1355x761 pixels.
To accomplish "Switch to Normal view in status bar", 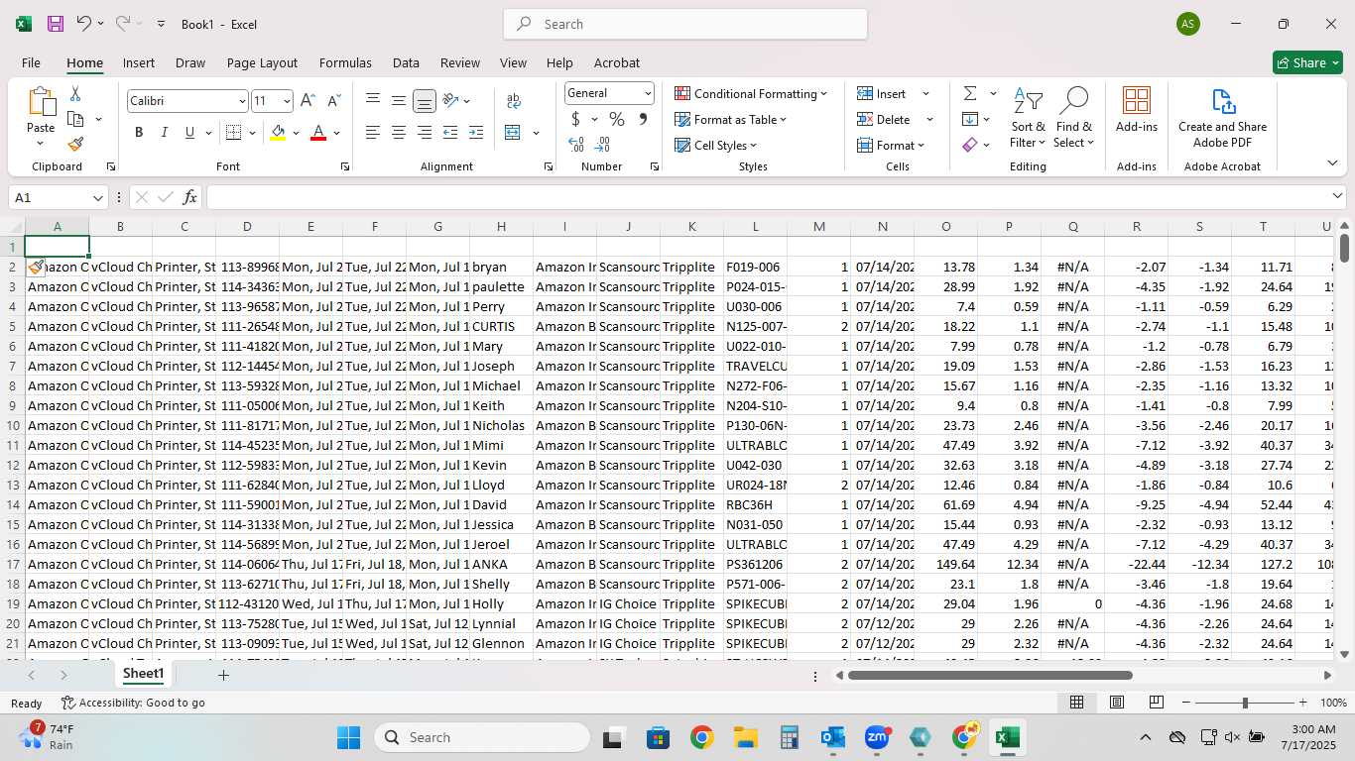I will (1076, 703).
